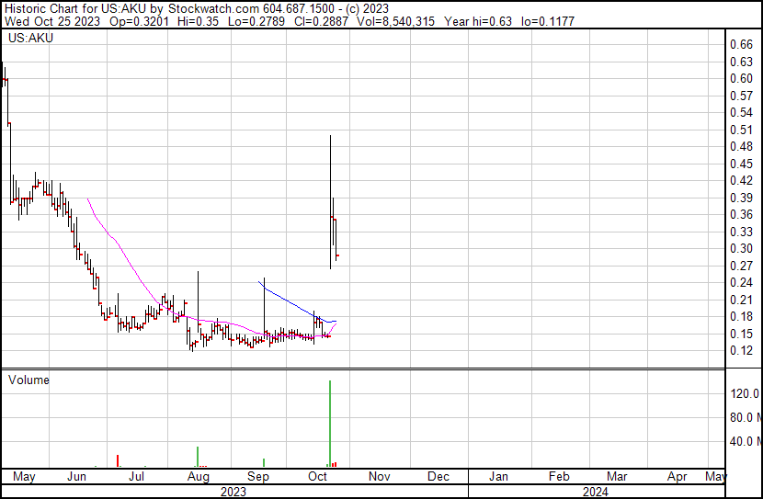The image size is (763, 499).
Task: Select the Jan label on the time axis
Action: click(x=497, y=478)
